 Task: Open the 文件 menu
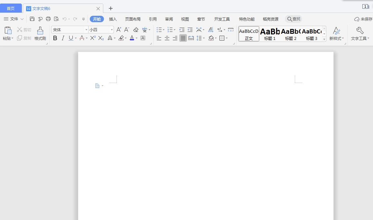(x=14, y=19)
